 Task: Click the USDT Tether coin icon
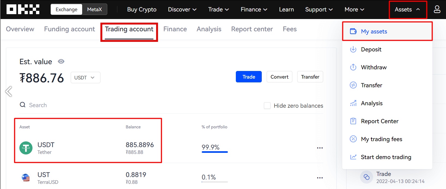(x=26, y=148)
